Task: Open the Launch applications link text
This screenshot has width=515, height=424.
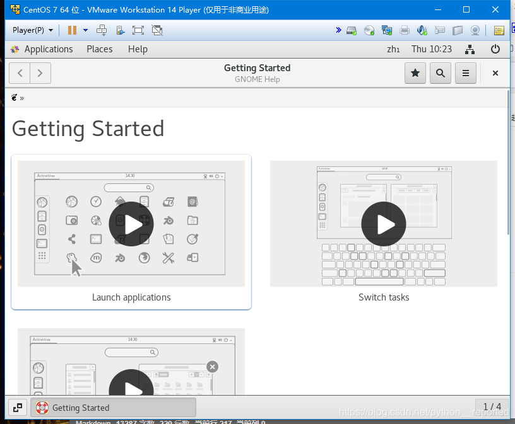Action: [x=131, y=297]
